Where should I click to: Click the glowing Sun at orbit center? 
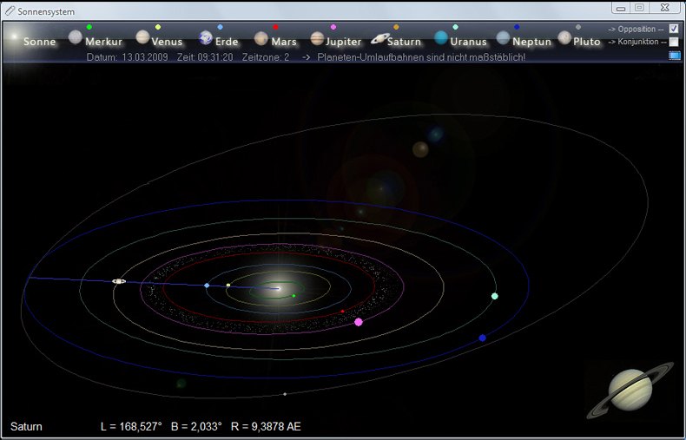point(276,287)
